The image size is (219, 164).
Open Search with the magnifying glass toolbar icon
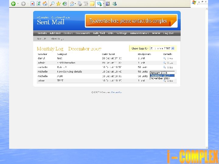click(52, 4)
